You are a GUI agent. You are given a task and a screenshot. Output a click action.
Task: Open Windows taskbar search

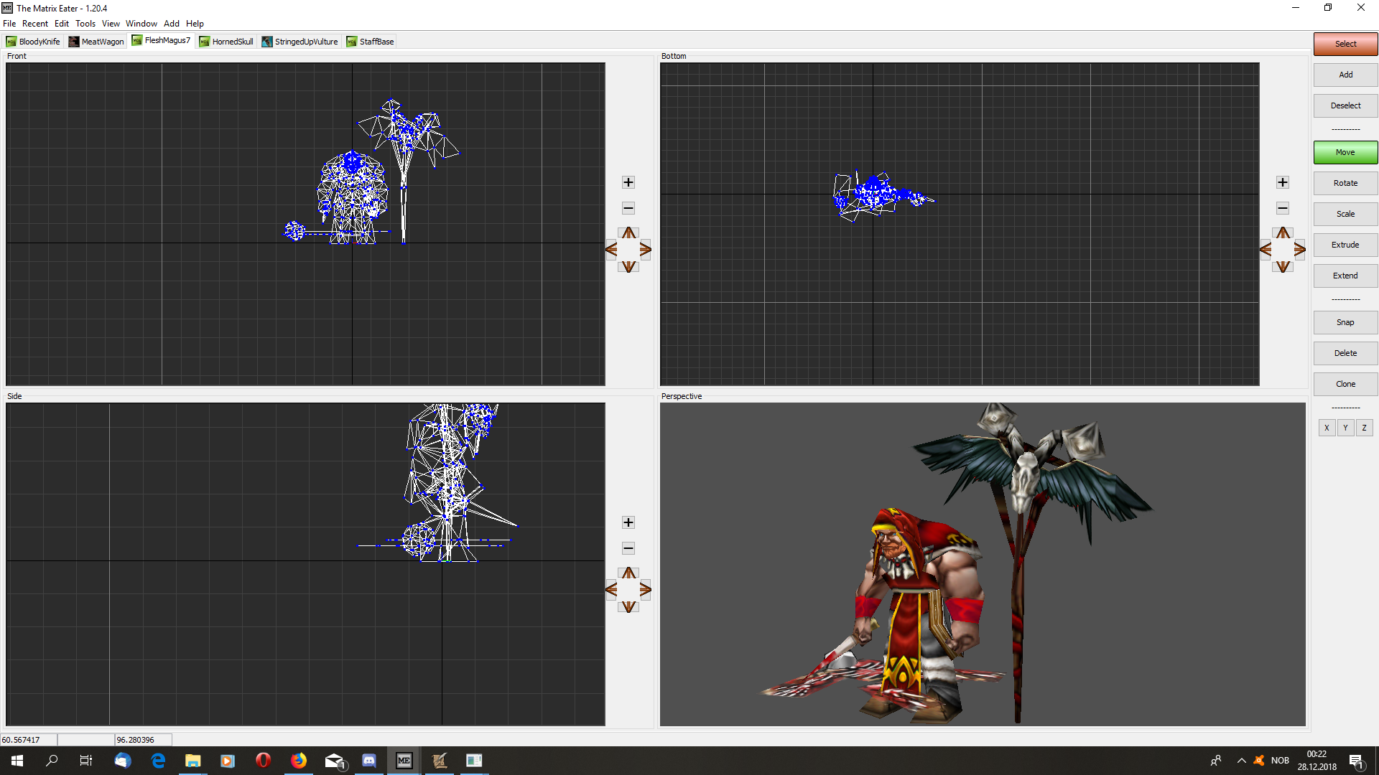[52, 761]
